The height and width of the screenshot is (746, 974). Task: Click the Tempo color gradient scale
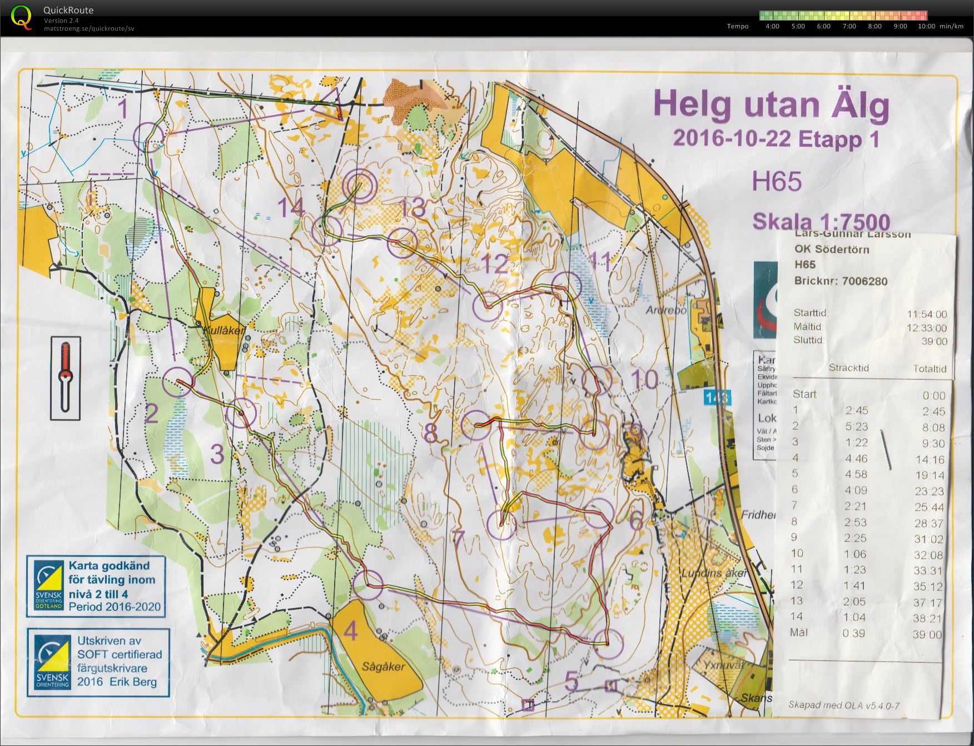tap(843, 16)
